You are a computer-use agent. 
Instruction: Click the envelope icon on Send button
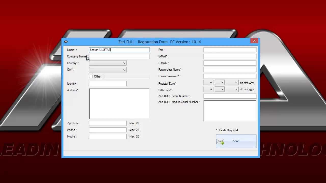tap(221, 142)
